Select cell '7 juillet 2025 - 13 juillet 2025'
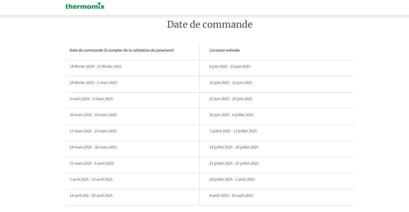 coord(233,131)
